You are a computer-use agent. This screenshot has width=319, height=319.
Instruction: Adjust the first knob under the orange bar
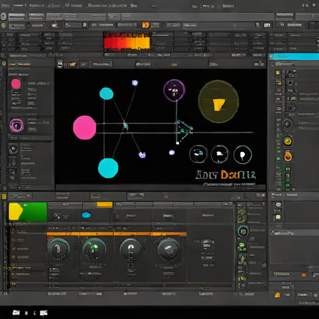[x=59, y=249]
